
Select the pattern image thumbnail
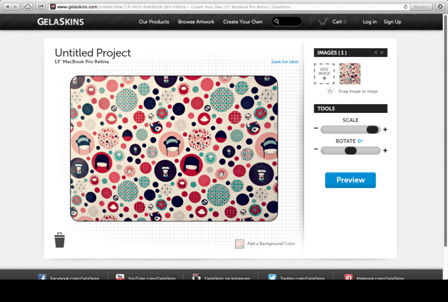(x=349, y=74)
